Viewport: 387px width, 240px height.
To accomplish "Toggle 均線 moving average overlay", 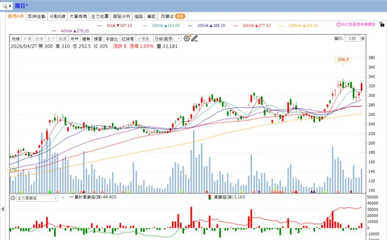I will [x=16, y=39].
